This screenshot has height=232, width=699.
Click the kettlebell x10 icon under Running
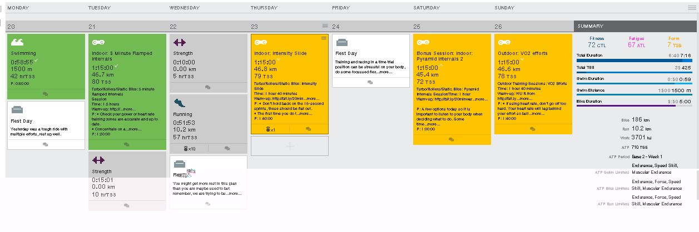189,149
